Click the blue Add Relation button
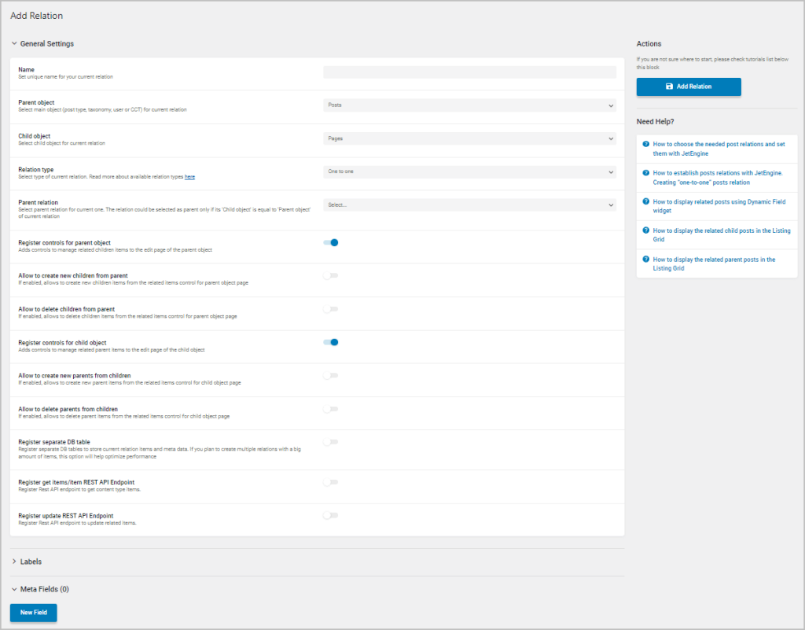The width and height of the screenshot is (805, 630). pos(689,87)
